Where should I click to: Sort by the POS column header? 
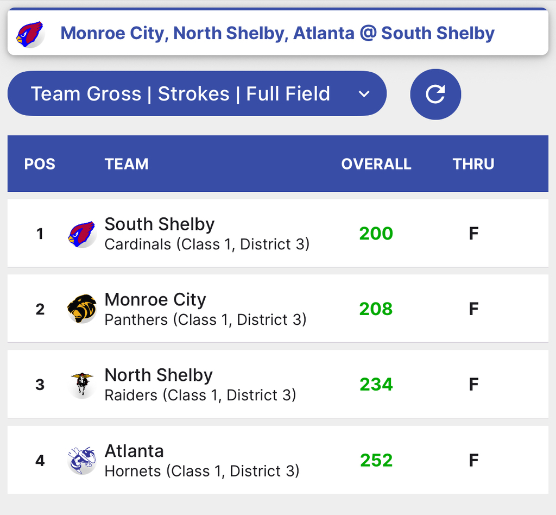point(40,164)
